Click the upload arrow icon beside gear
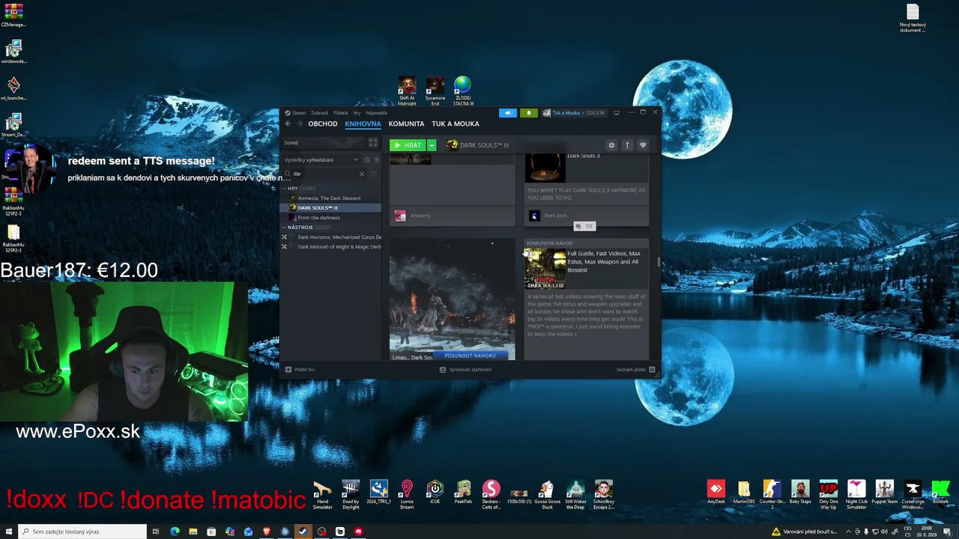 click(x=627, y=145)
